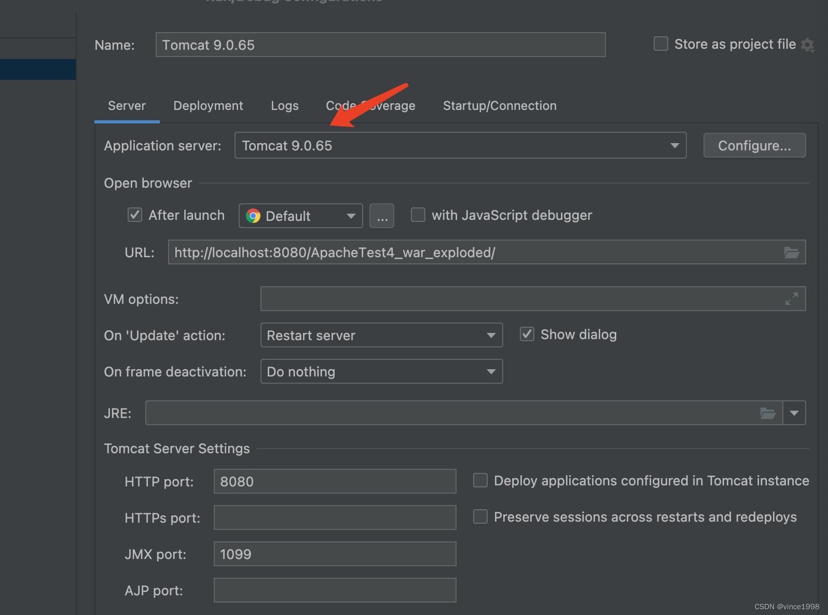The image size is (828, 615).
Task: Open the On 'Update' action dropdown
Action: click(381, 335)
